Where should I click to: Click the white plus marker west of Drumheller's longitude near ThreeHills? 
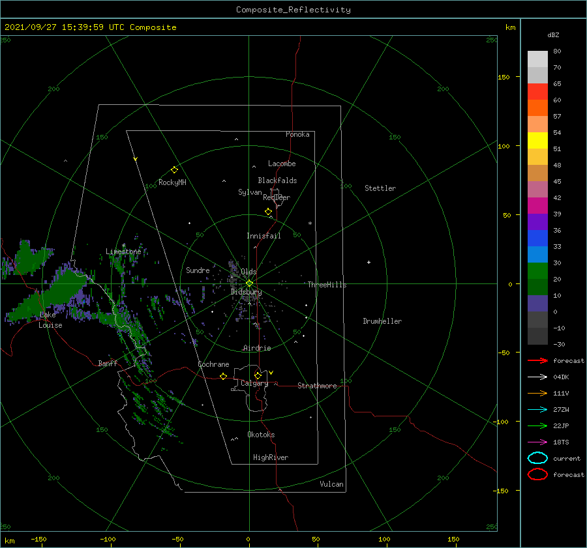tap(369, 262)
